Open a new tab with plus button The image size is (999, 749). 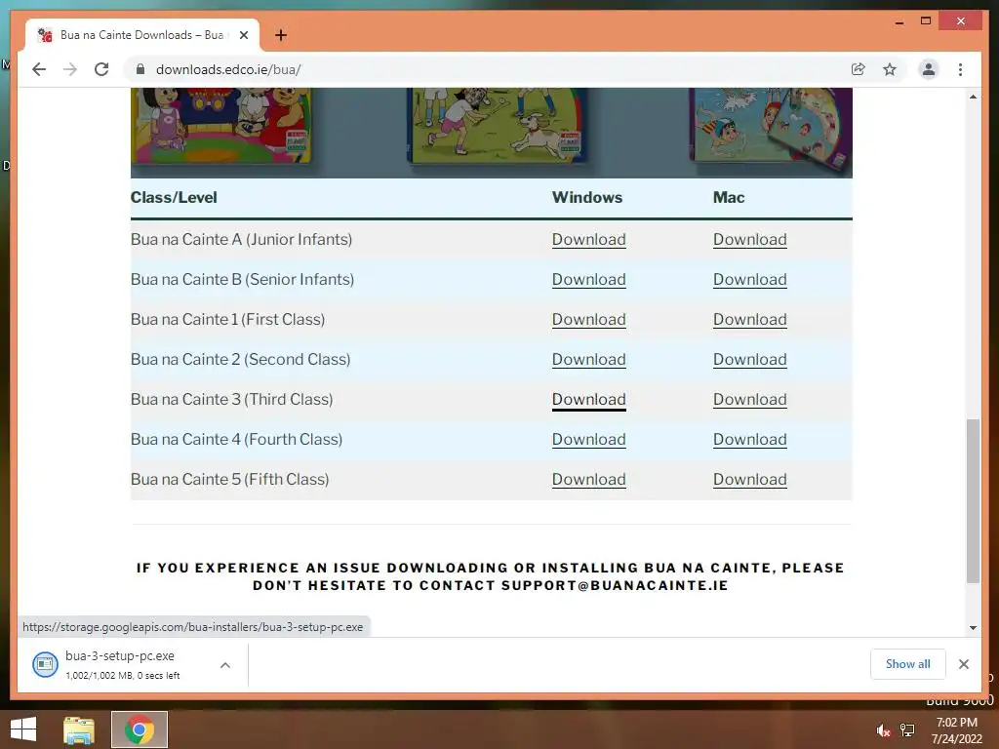tap(280, 35)
